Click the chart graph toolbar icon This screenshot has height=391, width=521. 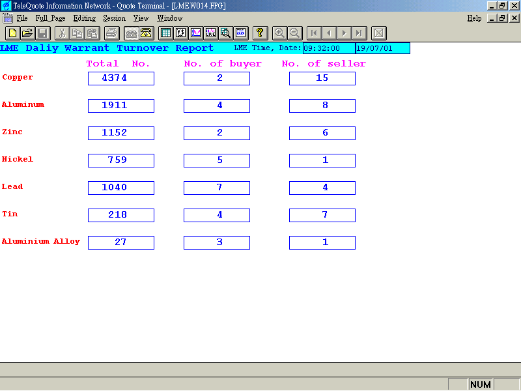[x=196, y=33]
